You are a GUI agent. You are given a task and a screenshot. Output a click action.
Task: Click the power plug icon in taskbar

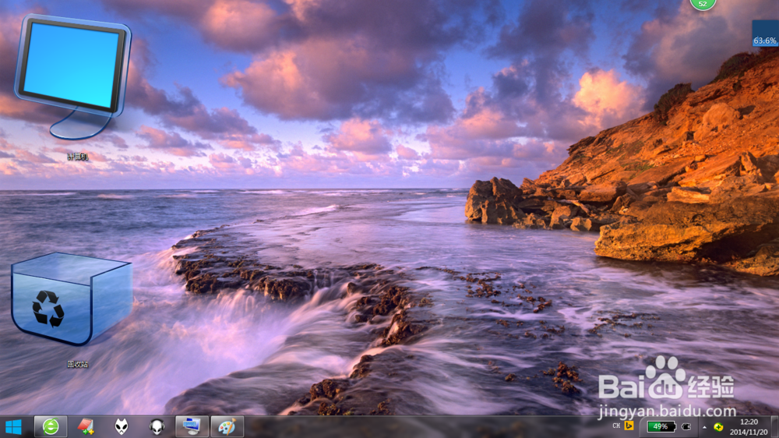pos(686,426)
